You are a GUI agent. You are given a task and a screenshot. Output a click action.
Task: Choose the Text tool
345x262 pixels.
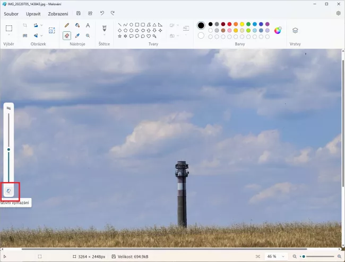click(88, 25)
